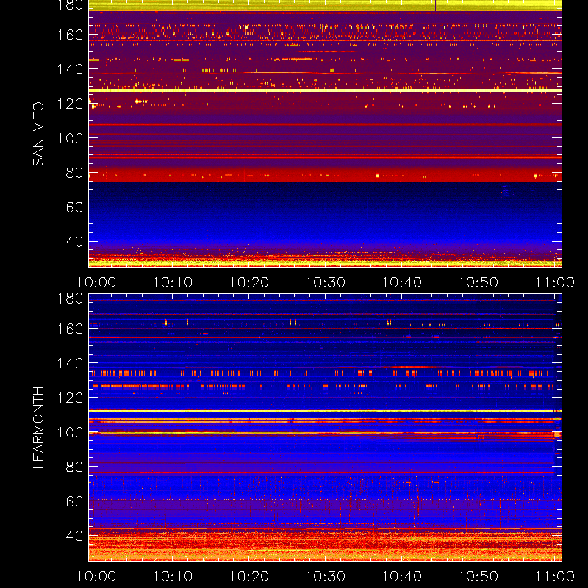Choose the 11:00 time label of LEARMONTH plot
The height and width of the screenshot is (588, 588).
[555, 576]
